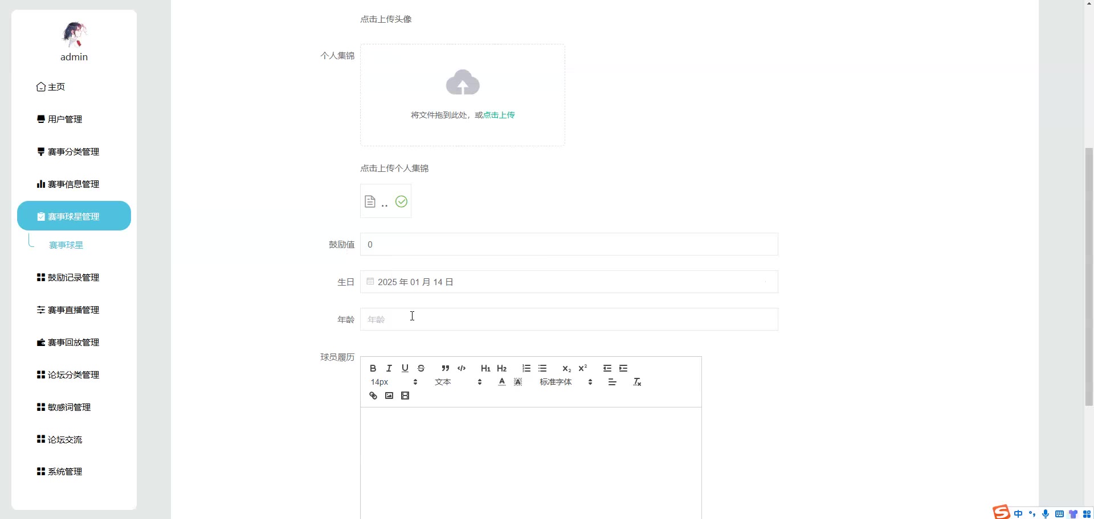Open the 赛事球星 submenu link
The image size is (1094, 519).
pyautogui.click(x=66, y=245)
